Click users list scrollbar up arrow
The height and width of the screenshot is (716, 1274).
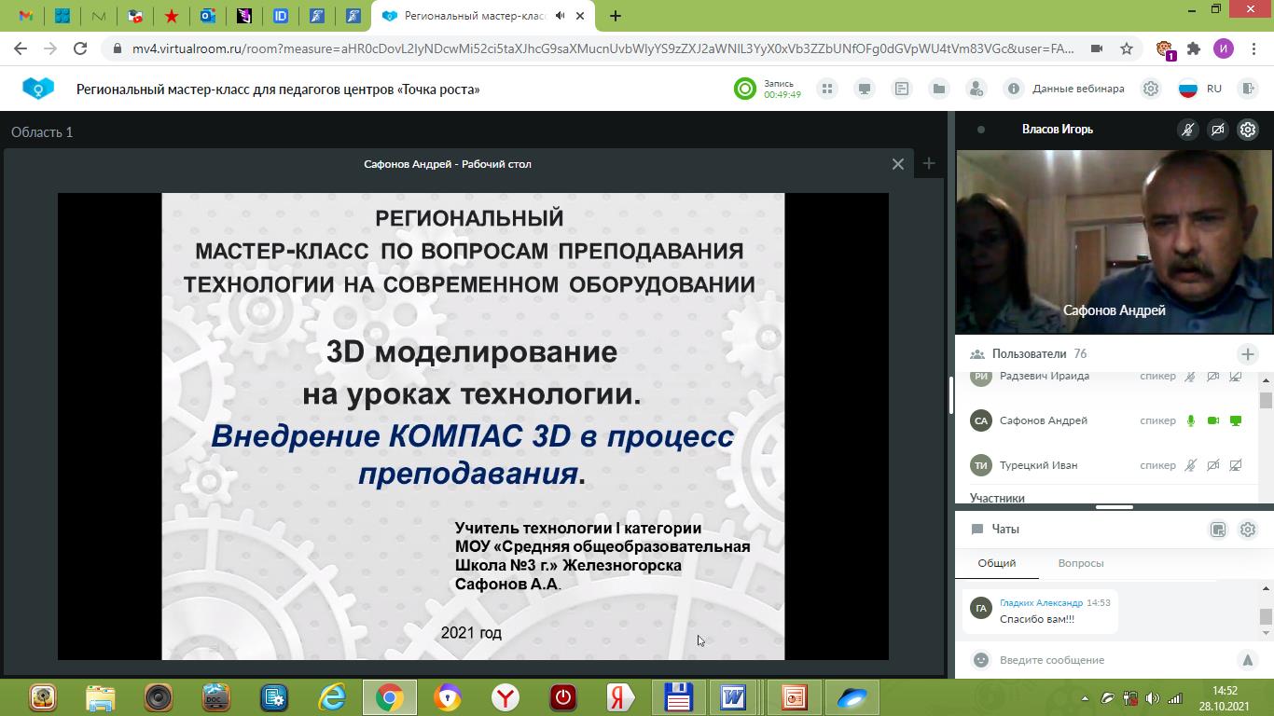[x=1266, y=380]
